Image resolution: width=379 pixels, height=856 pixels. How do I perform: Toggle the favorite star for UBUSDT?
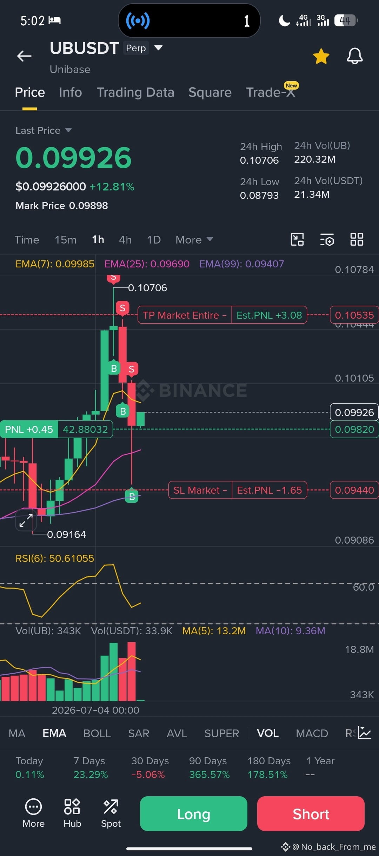click(321, 56)
